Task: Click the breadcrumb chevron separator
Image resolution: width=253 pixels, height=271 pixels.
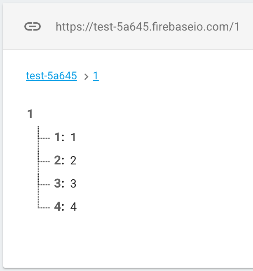Action: click(86, 76)
